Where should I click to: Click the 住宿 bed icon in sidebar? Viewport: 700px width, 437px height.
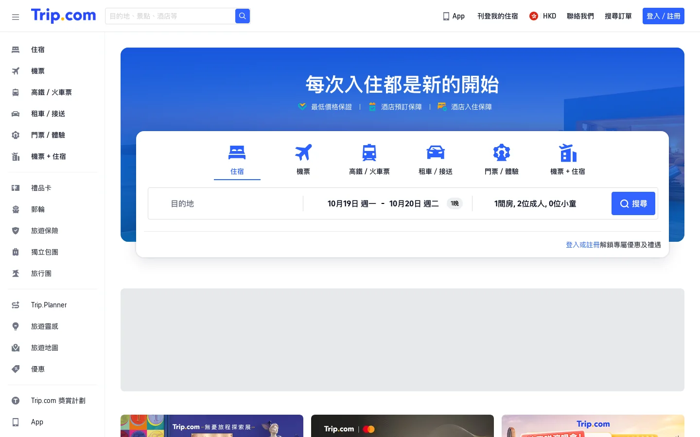pos(16,50)
